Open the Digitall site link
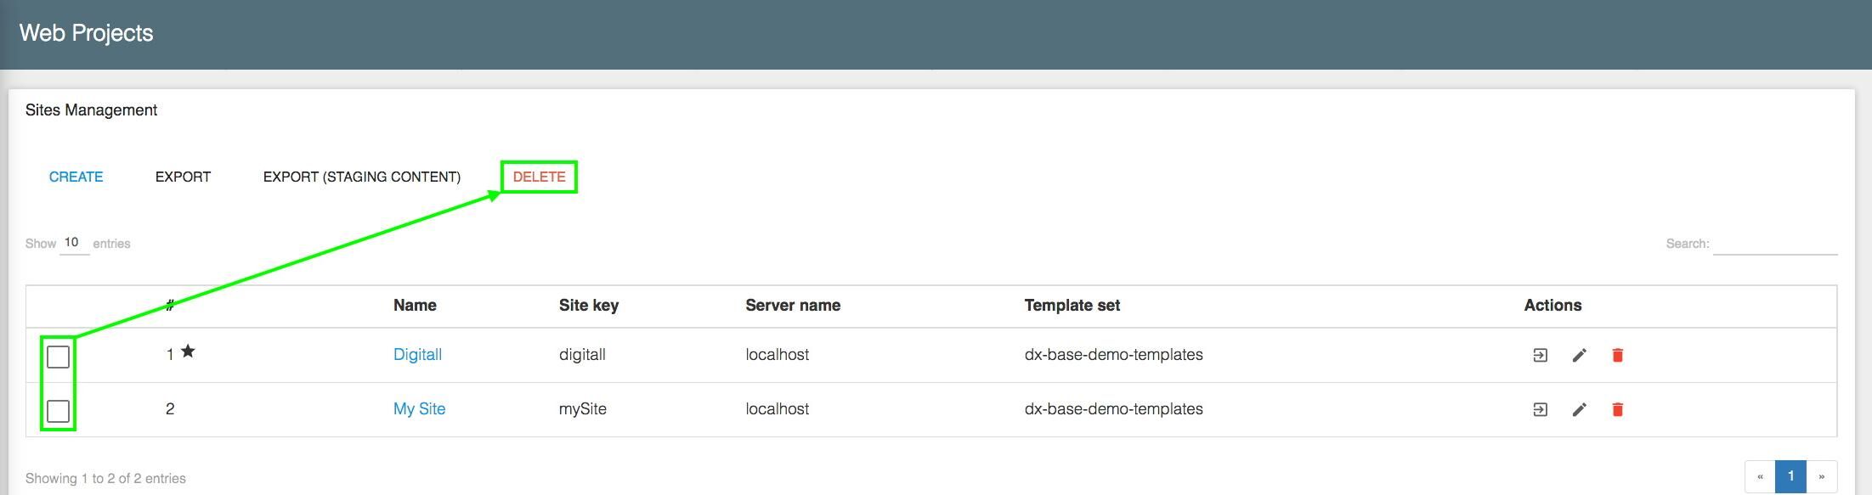 coord(417,355)
